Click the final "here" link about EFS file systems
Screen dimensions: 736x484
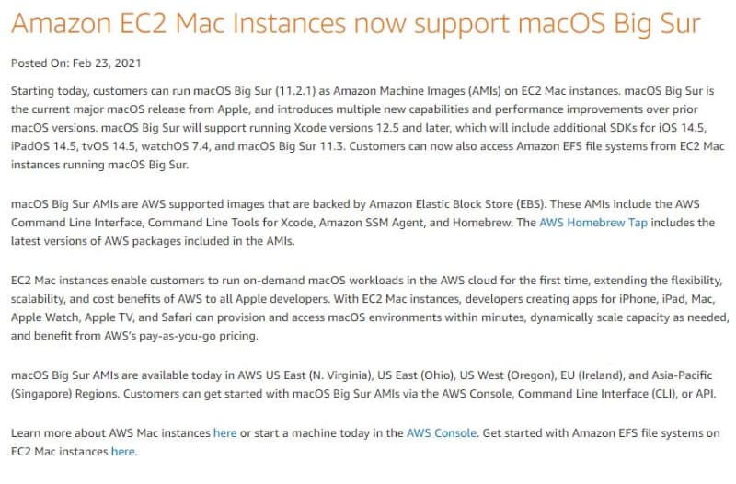(x=123, y=451)
